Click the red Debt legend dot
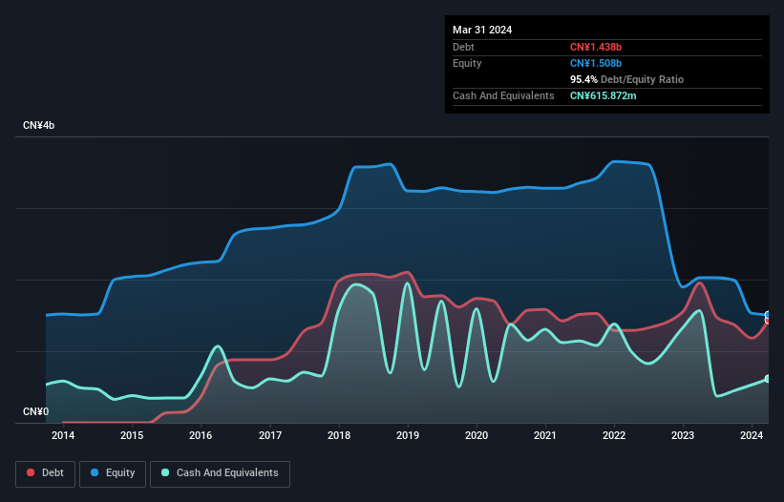This screenshot has width=784, height=502. click(x=31, y=472)
